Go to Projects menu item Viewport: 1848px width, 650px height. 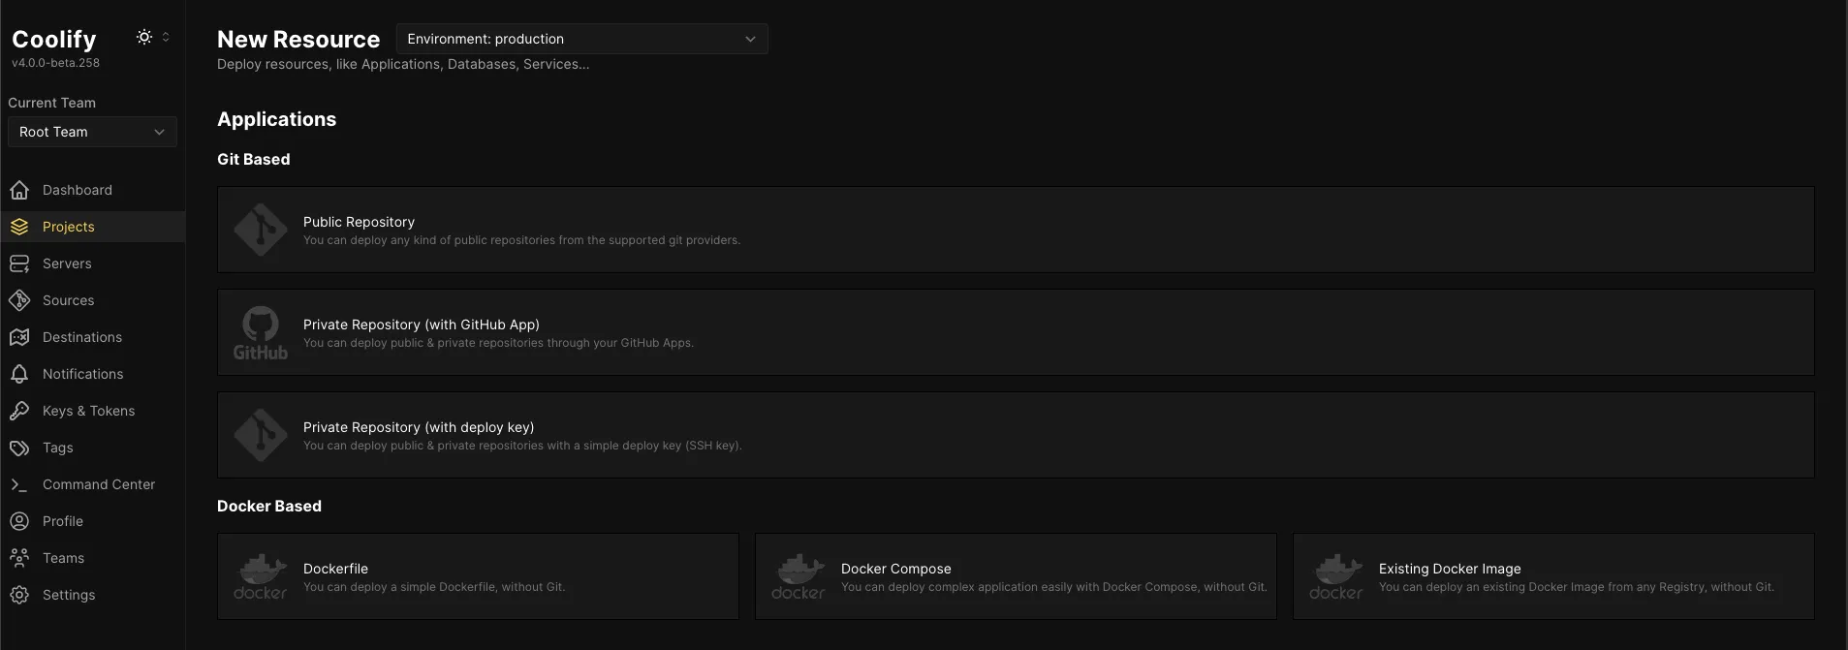click(x=93, y=227)
